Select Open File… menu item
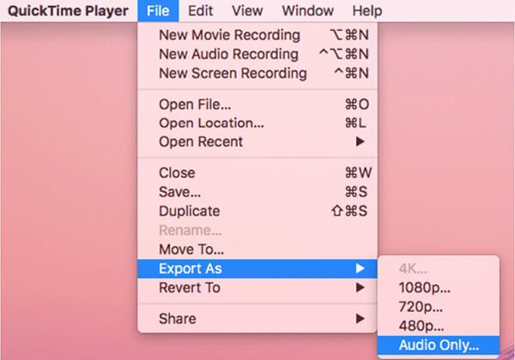The image size is (515, 360). 257,105
